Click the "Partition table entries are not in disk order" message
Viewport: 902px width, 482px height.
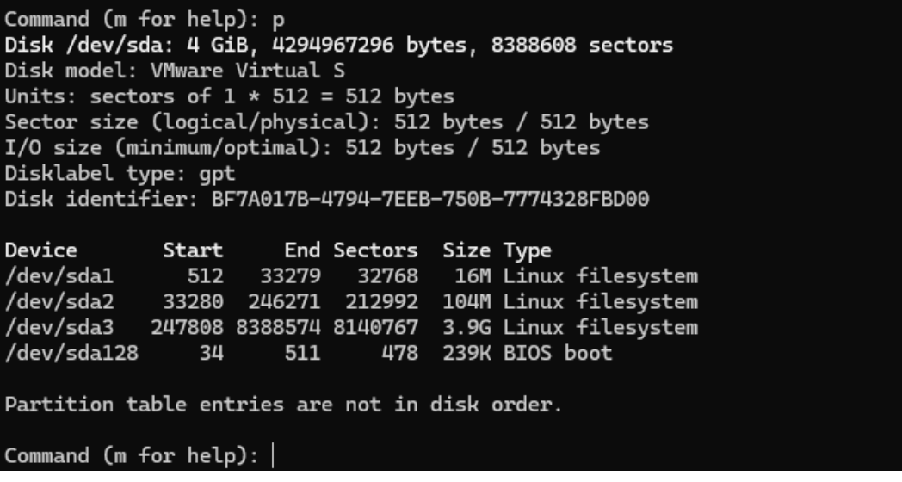pos(283,404)
